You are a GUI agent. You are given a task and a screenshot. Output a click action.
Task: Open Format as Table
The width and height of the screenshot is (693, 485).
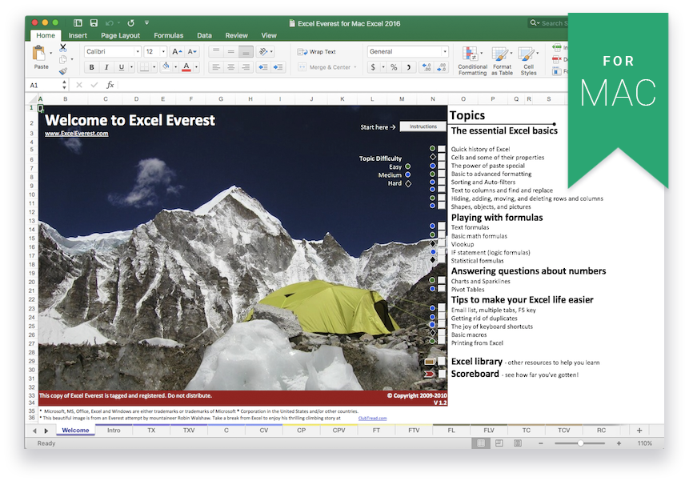pos(502,61)
